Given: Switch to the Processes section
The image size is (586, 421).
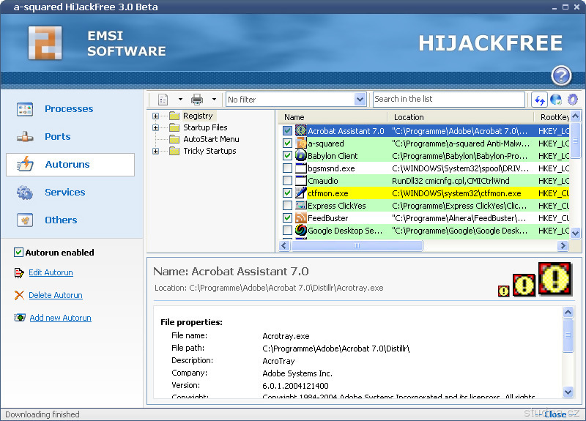Looking at the screenshot, I should click(x=68, y=109).
